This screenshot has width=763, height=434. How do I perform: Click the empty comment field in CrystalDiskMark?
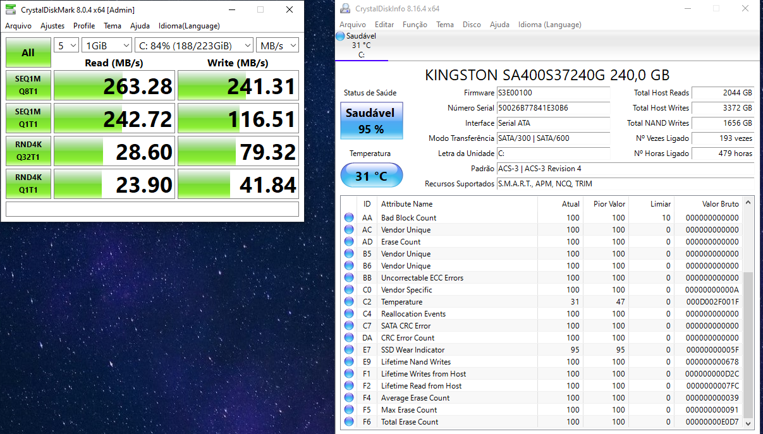(x=152, y=209)
